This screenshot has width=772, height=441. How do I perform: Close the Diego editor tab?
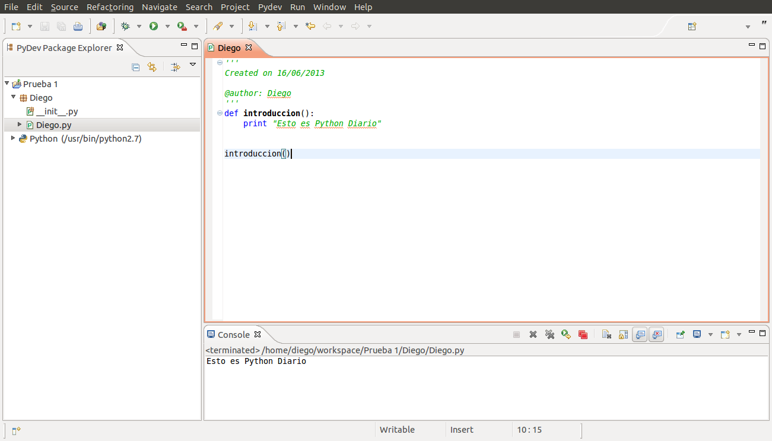click(x=249, y=47)
